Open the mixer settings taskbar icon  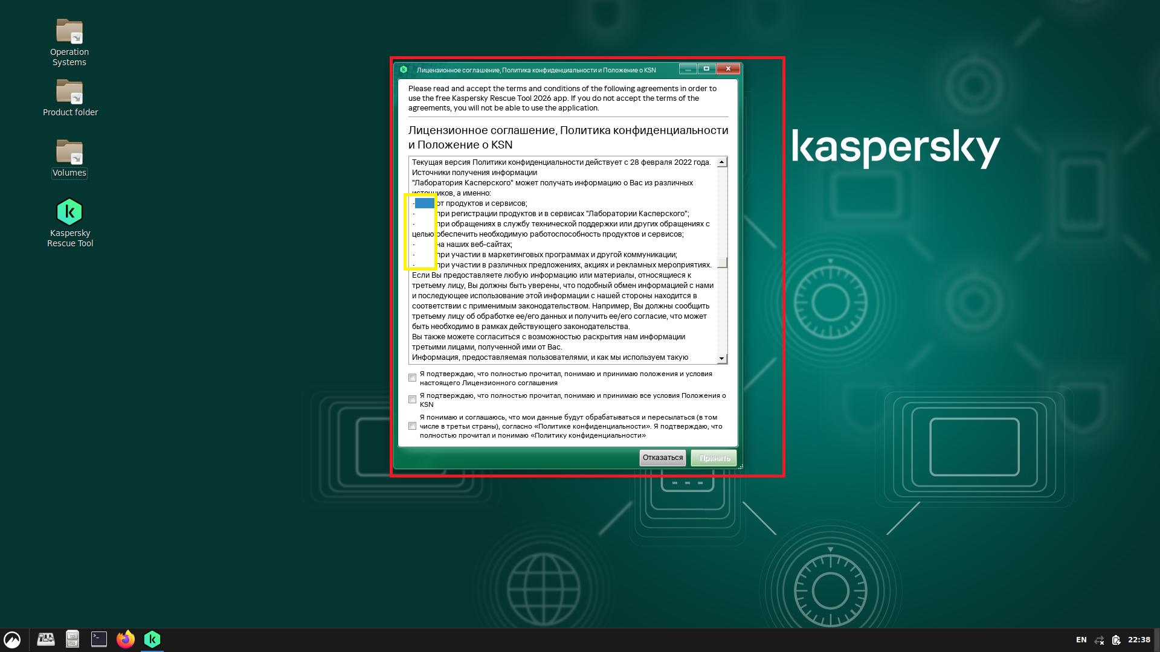pyautogui.click(x=46, y=639)
